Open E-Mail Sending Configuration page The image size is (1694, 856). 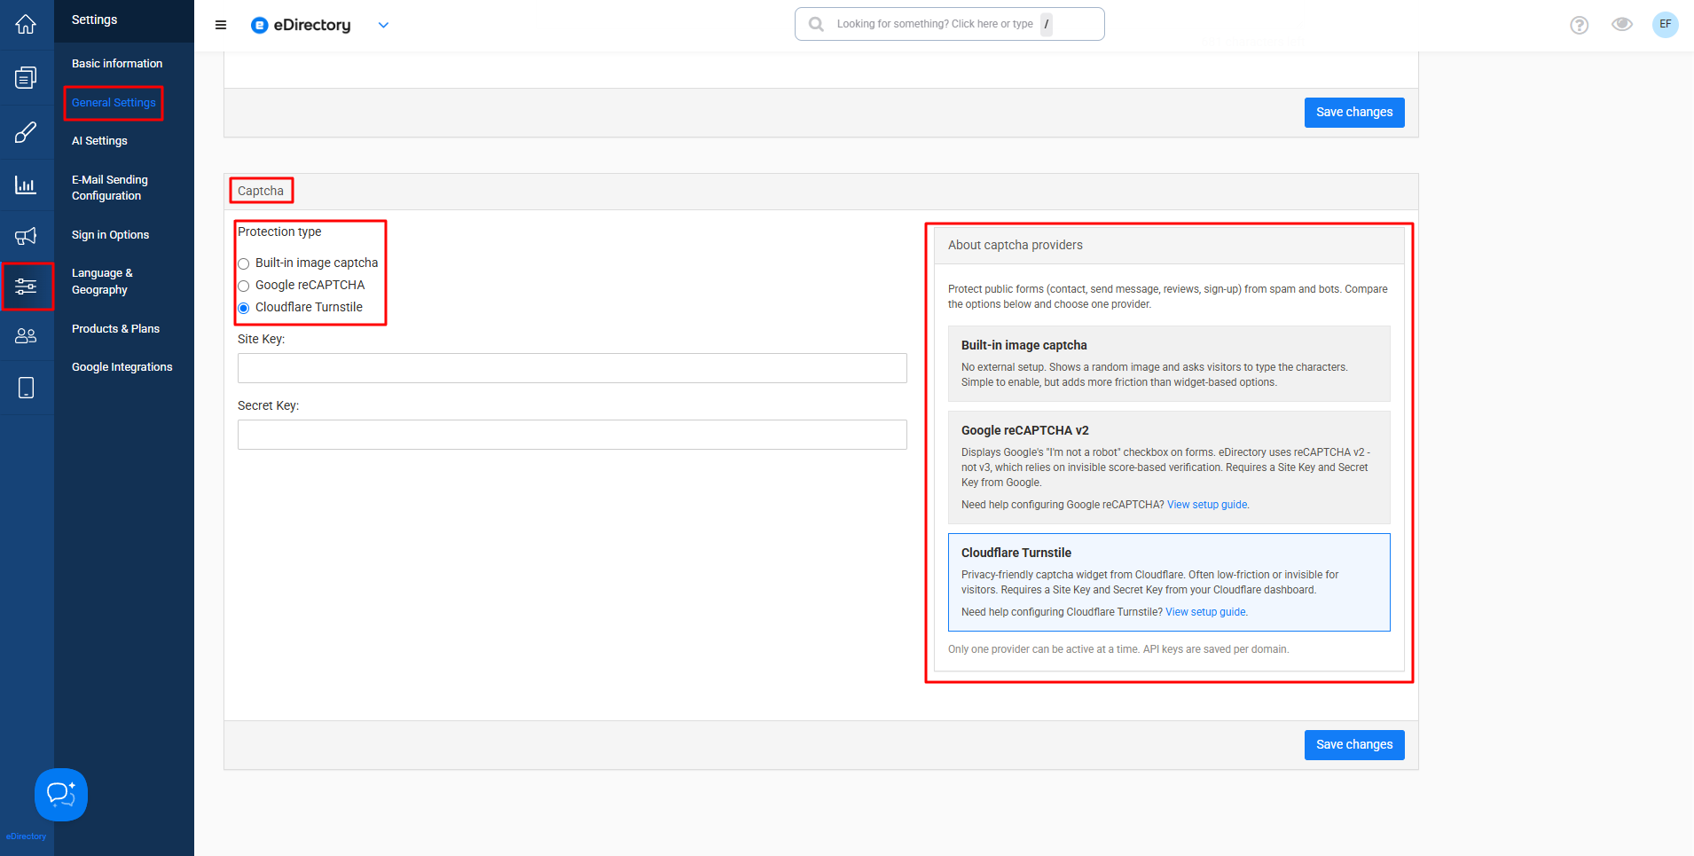click(x=110, y=188)
